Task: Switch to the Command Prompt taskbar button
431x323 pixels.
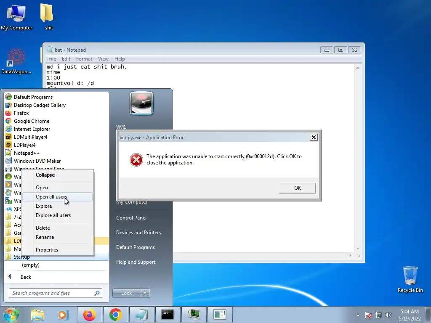Action: click(x=168, y=315)
